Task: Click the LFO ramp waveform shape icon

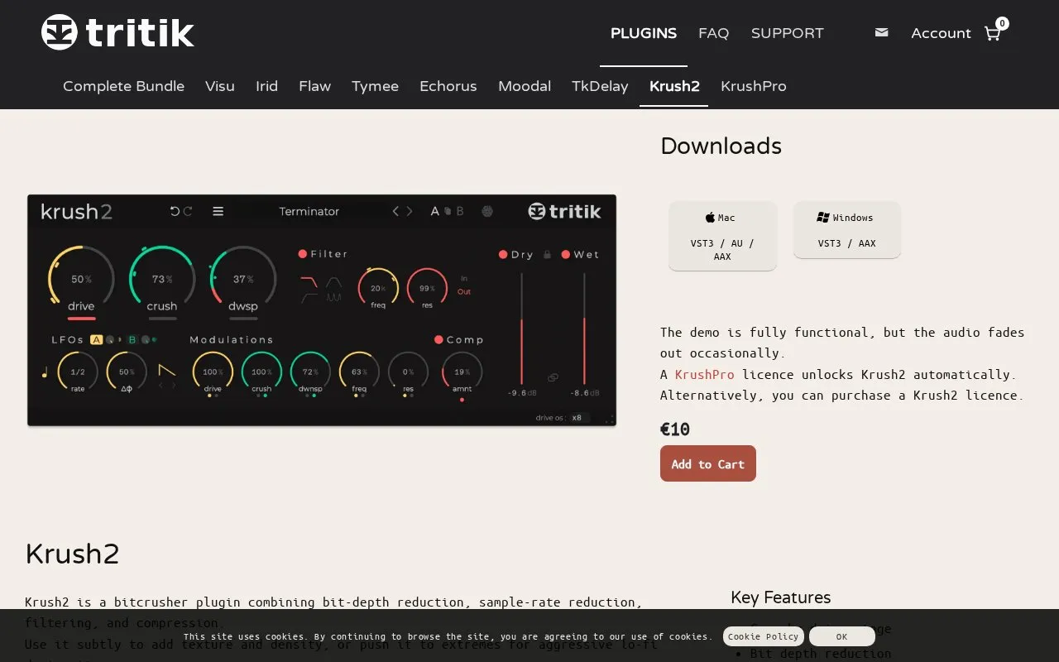Action: (x=167, y=370)
